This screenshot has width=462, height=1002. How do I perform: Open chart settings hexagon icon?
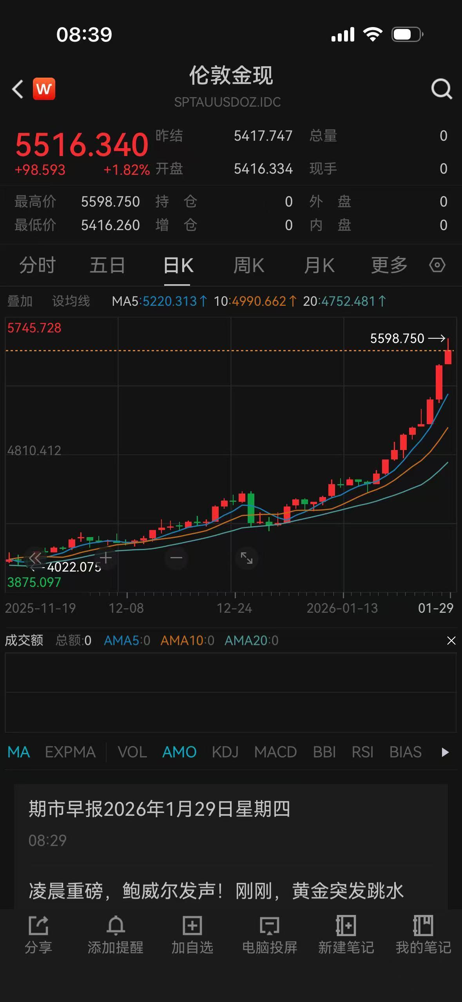coord(437,265)
